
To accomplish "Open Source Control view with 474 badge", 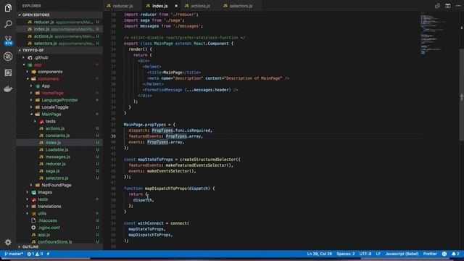I will [8, 41].
